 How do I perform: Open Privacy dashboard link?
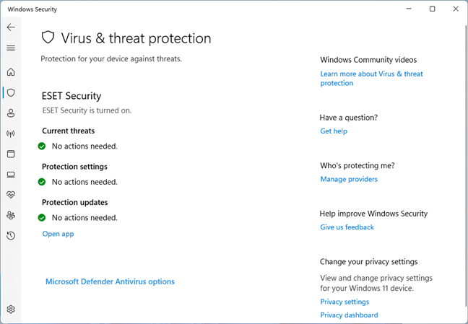coord(349,315)
